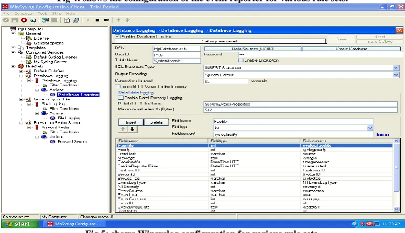
Task: Click toolbar gray move-up arrow icon
Action: tap(118, 20)
